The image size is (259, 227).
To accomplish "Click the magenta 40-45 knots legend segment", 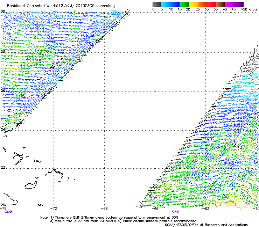I will 230,4.
